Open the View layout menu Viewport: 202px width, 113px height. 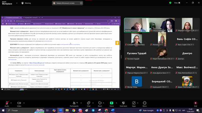click(177, 3)
